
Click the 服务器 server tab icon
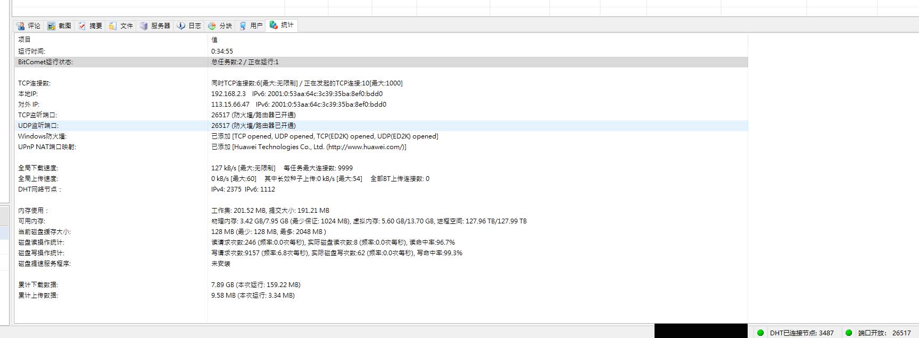[144, 26]
